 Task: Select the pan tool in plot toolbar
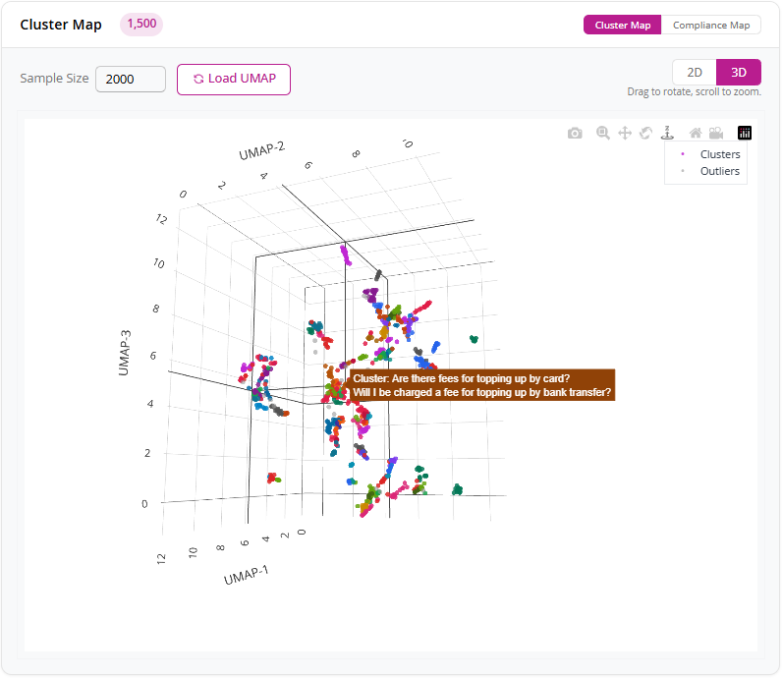coord(625,134)
